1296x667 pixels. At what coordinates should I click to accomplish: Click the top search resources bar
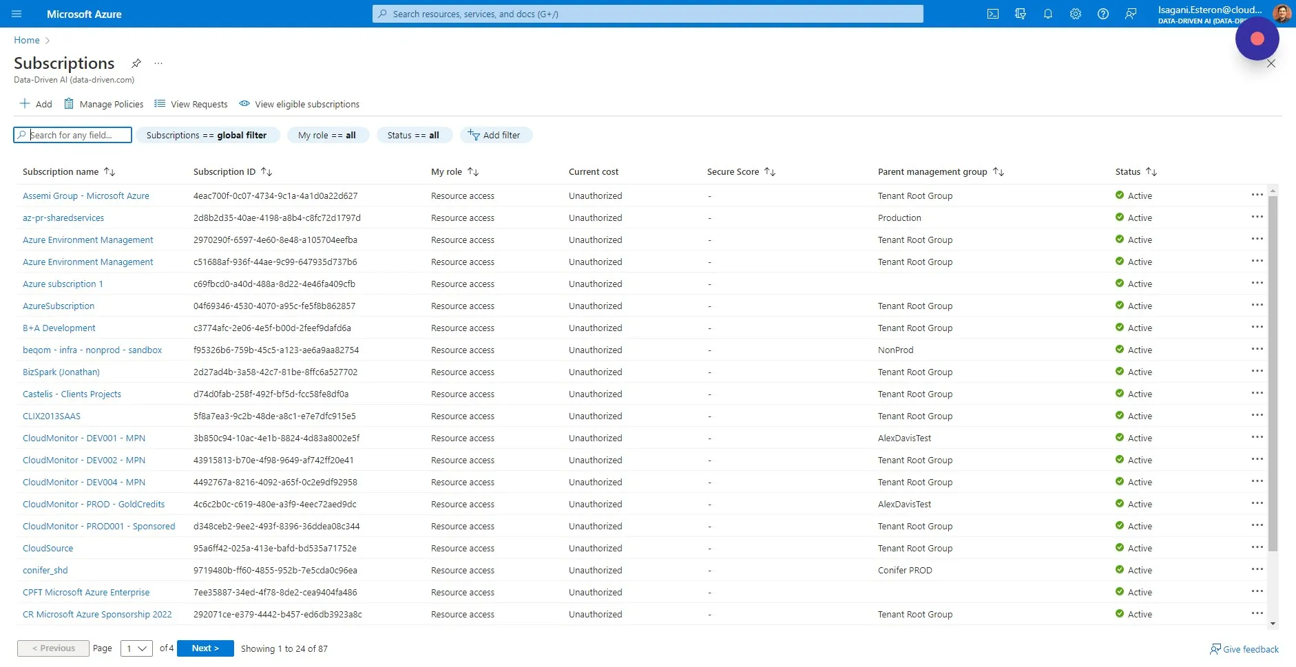click(647, 14)
